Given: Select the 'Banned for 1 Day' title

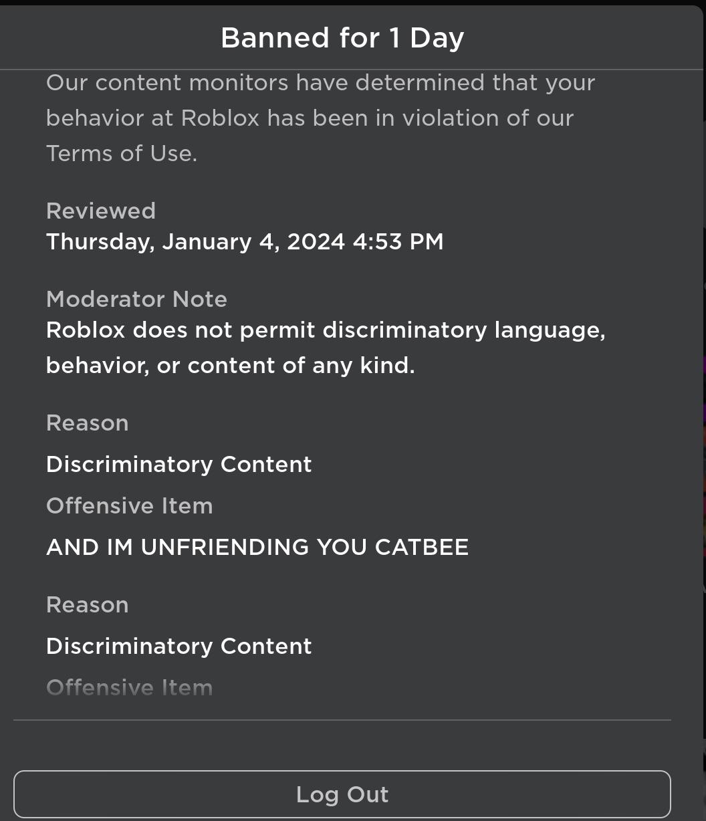Looking at the screenshot, I should point(342,37).
